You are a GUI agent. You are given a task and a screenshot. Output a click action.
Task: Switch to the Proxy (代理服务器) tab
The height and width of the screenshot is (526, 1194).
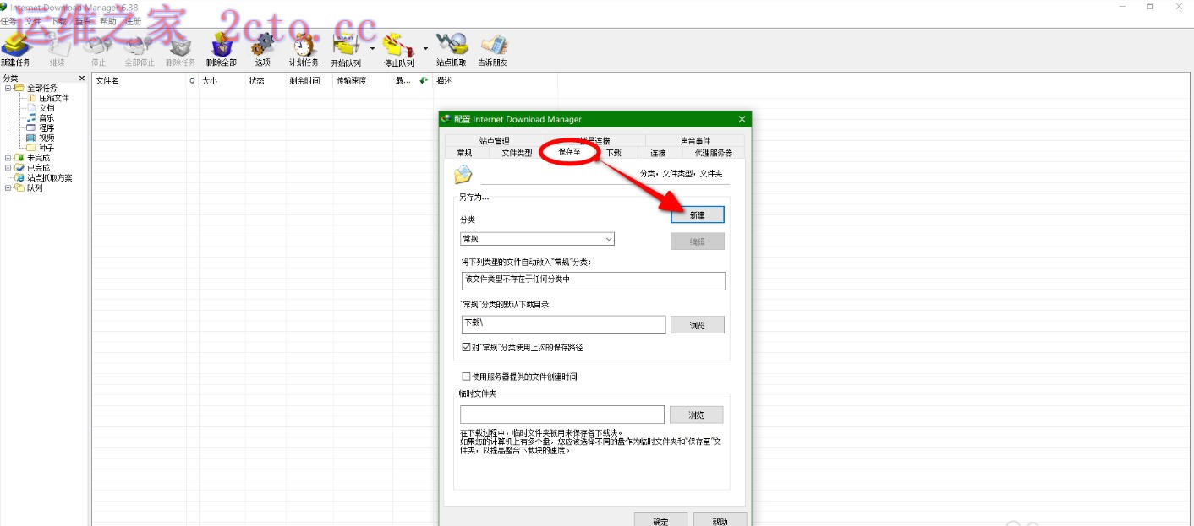pyautogui.click(x=713, y=153)
